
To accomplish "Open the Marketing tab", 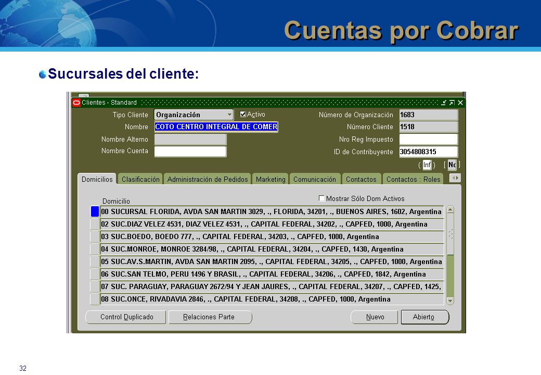I will click(270, 179).
